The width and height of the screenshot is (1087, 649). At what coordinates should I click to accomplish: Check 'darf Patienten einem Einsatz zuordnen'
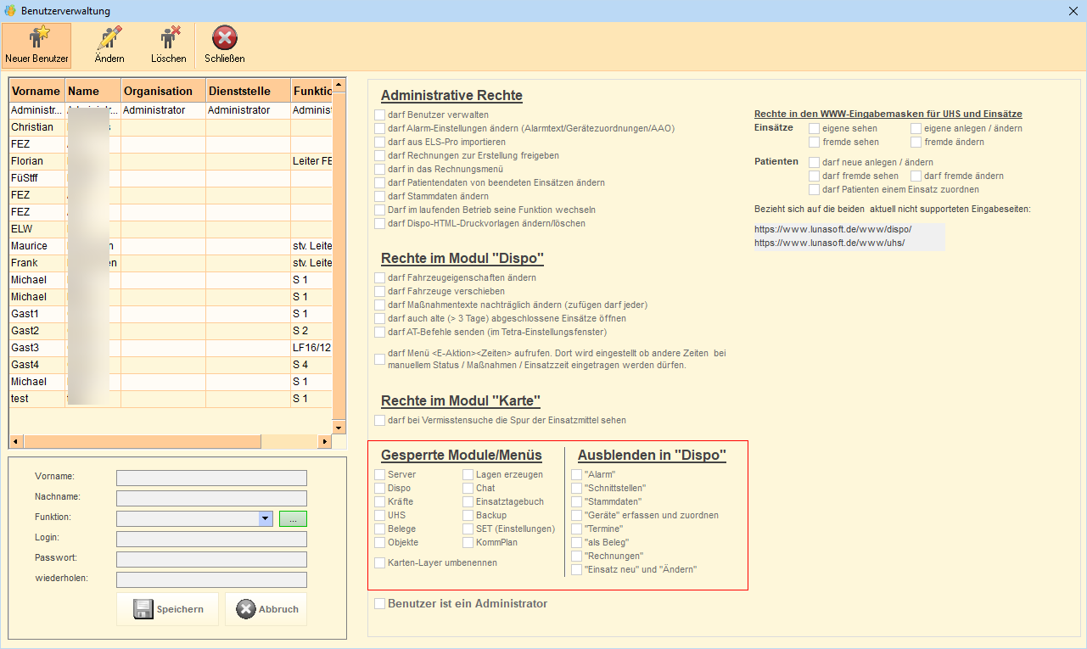click(x=814, y=189)
